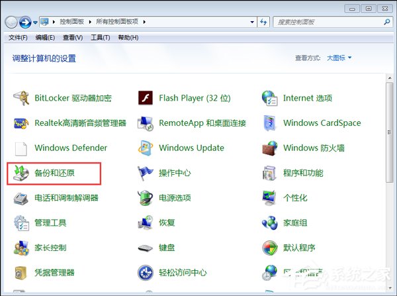The image size is (397, 296).
Task: Open the 工具(T) menu
Action: point(100,38)
